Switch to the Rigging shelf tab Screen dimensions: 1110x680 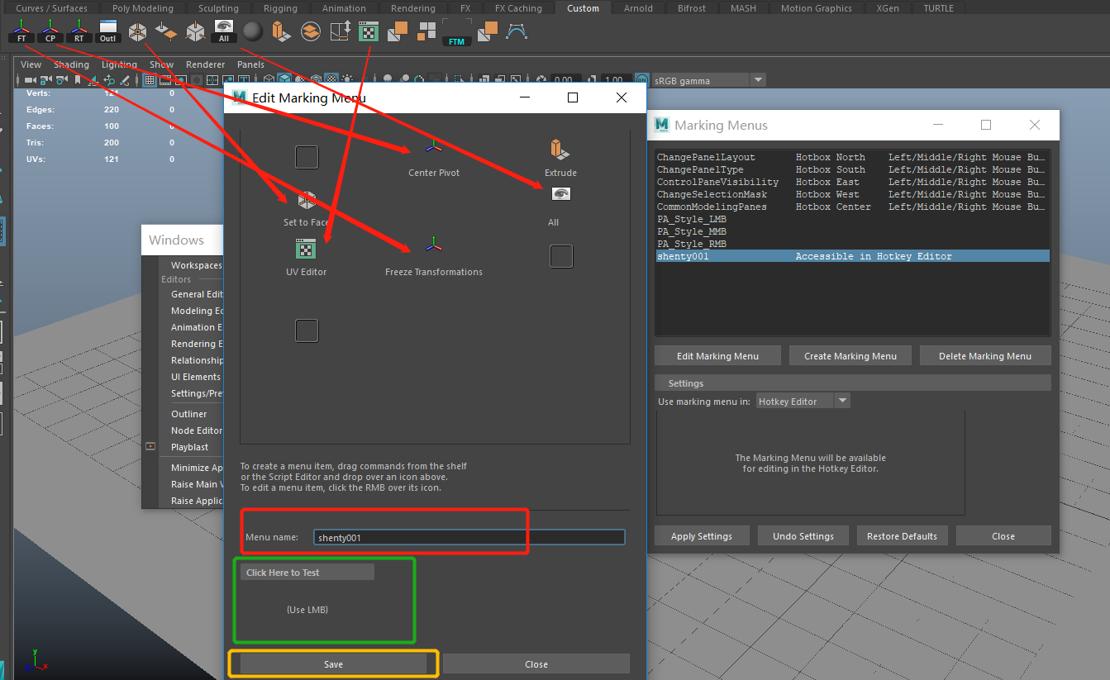click(280, 8)
